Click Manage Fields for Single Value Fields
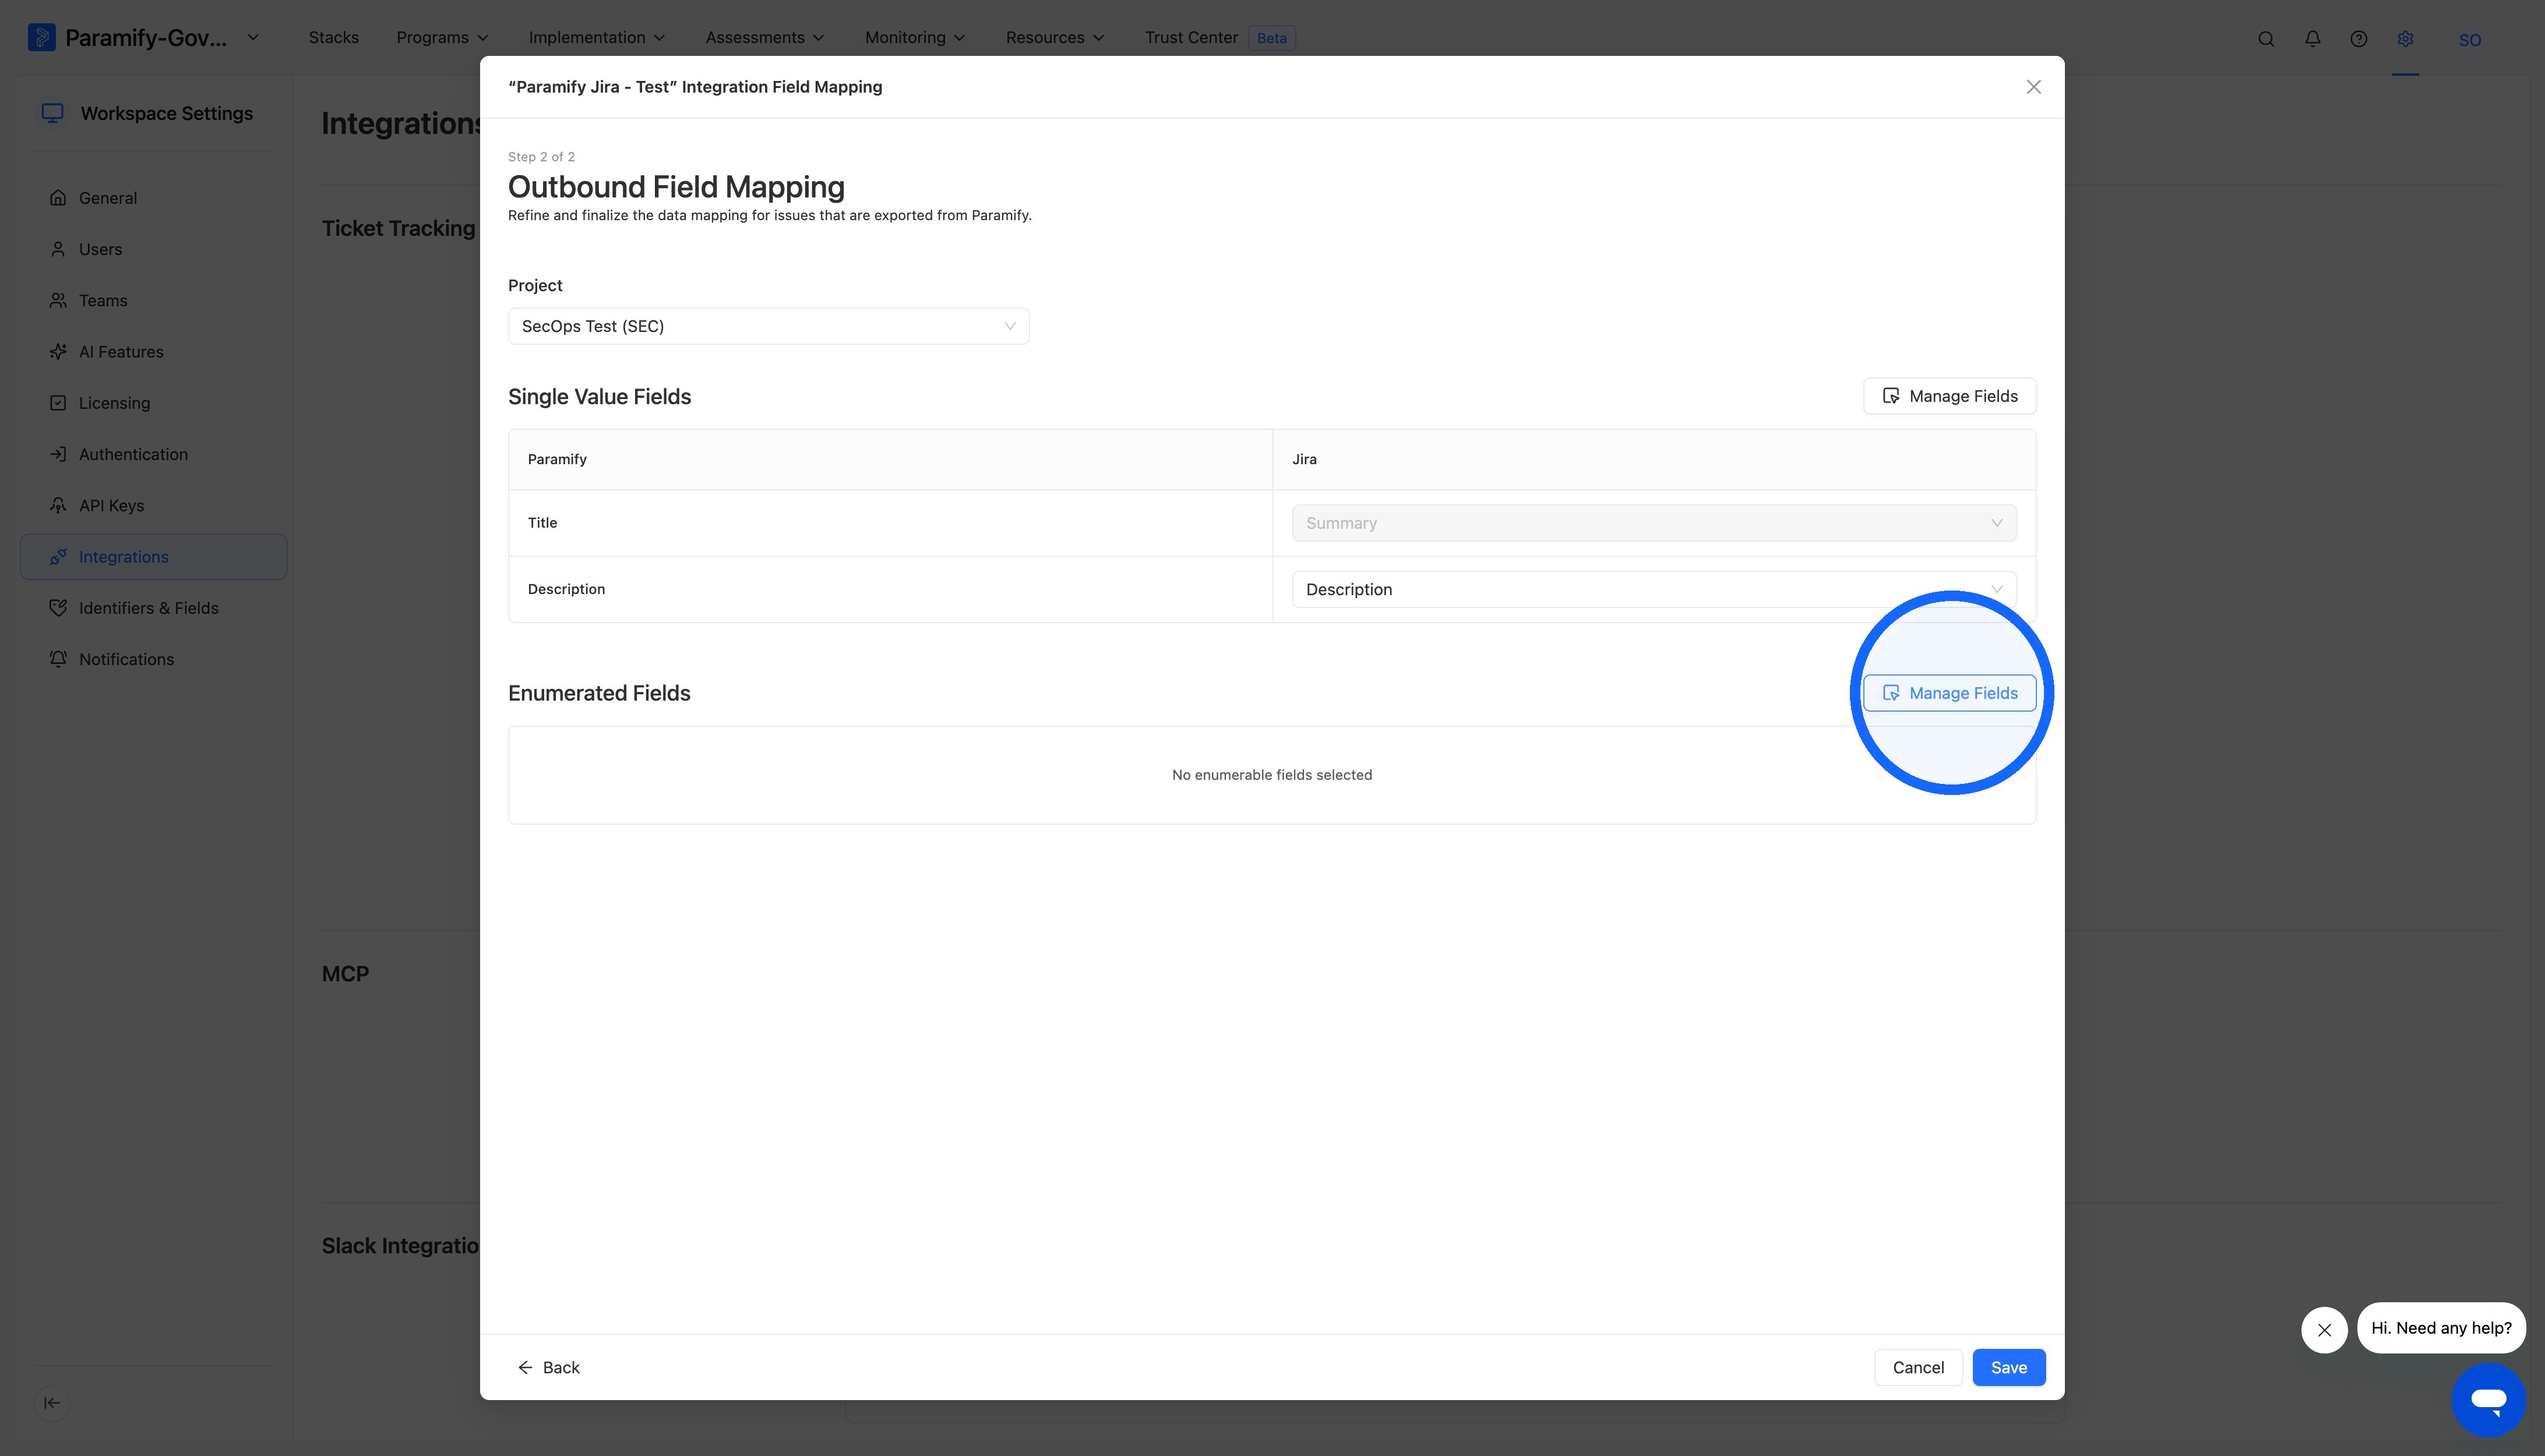Image resolution: width=2545 pixels, height=1456 pixels. [1949, 396]
